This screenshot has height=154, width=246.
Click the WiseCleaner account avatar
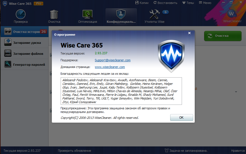click(x=232, y=14)
